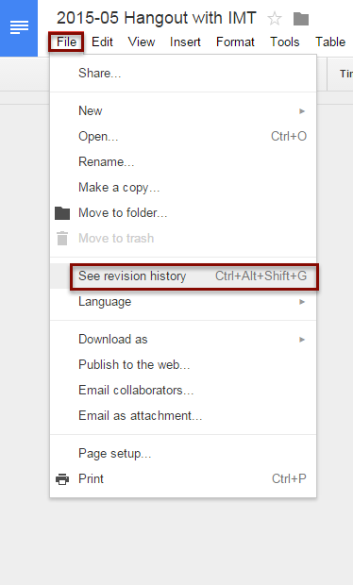Star the document with the star icon
353x585 pixels.
pyautogui.click(x=275, y=18)
